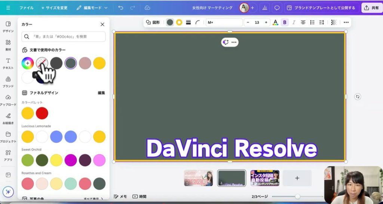Open the サイズを変更 resize menu
Viewport: 383px width, 204px height.
click(x=54, y=7)
